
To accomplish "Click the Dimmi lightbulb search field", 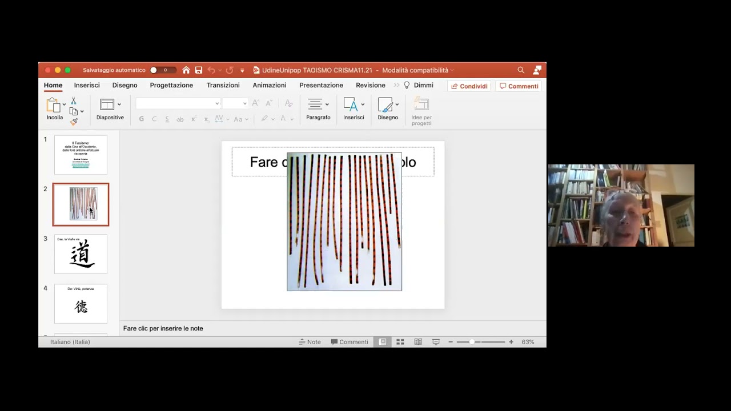I will tap(419, 85).
